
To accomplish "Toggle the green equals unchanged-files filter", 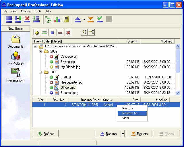I will pyautogui.click(x=44, y=32).
